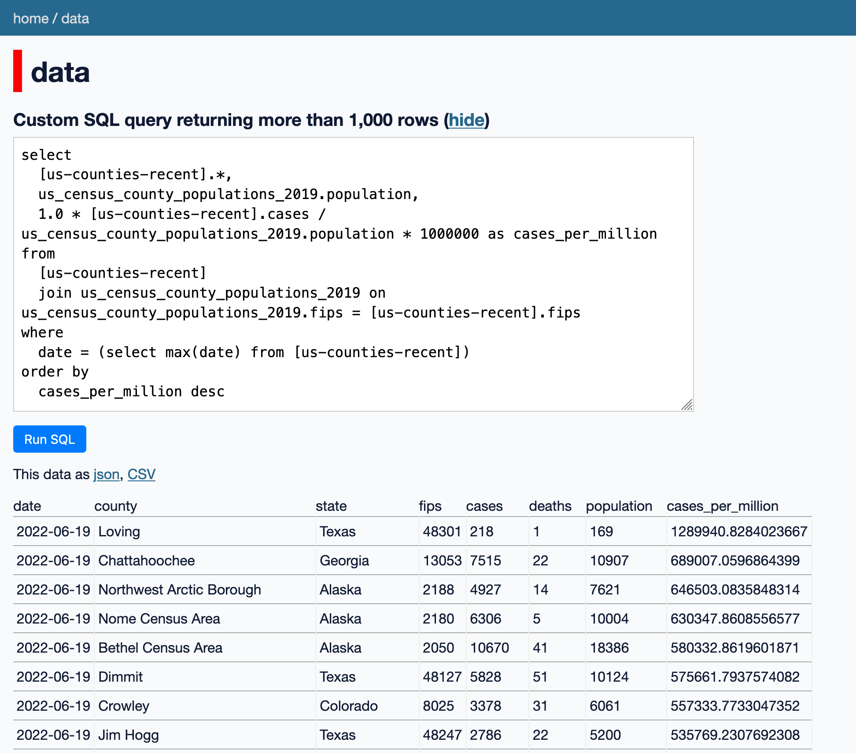Select the Bethel Census Area cell
Viewport: 856px width, 753px height.
coord(205,648)
